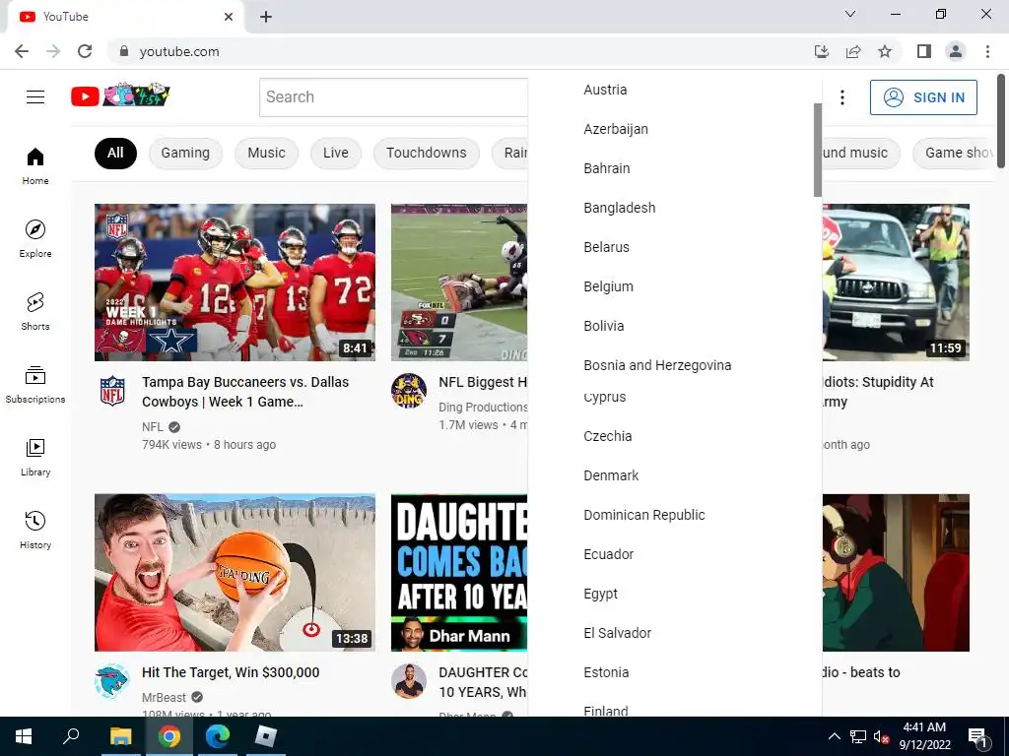Open Windows Start menu
The height and width of the screenshot is (756, 1009).
point(24,736)
